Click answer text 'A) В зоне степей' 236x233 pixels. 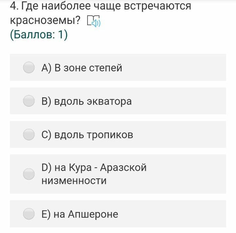click(82, 68)
